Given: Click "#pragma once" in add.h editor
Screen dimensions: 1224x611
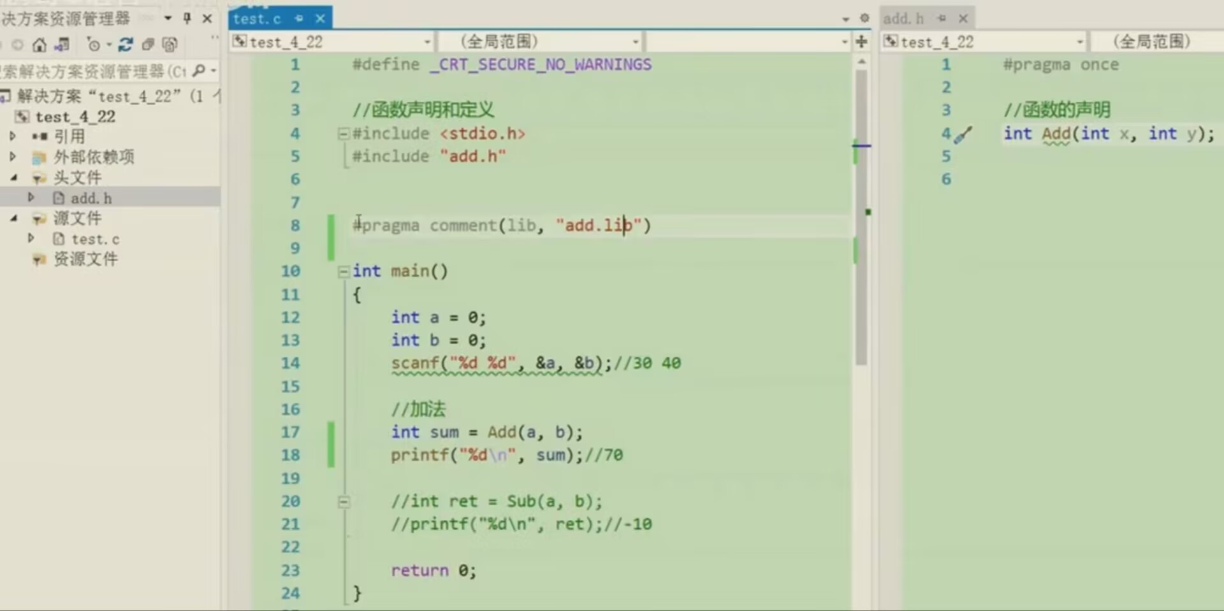Looking at the screenshot, I should [x=1061, y=65].
